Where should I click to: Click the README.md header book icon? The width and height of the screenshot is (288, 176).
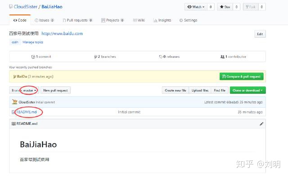tap(13, 124)
